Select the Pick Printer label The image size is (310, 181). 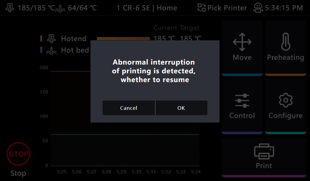click(227, 8)
